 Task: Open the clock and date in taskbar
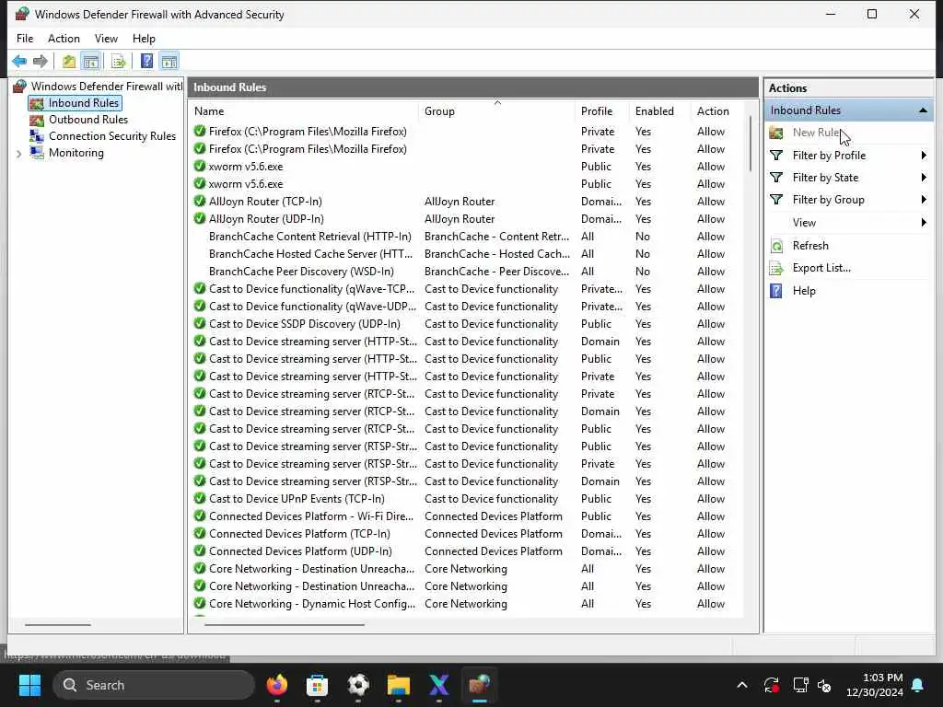tap(875, 685)
